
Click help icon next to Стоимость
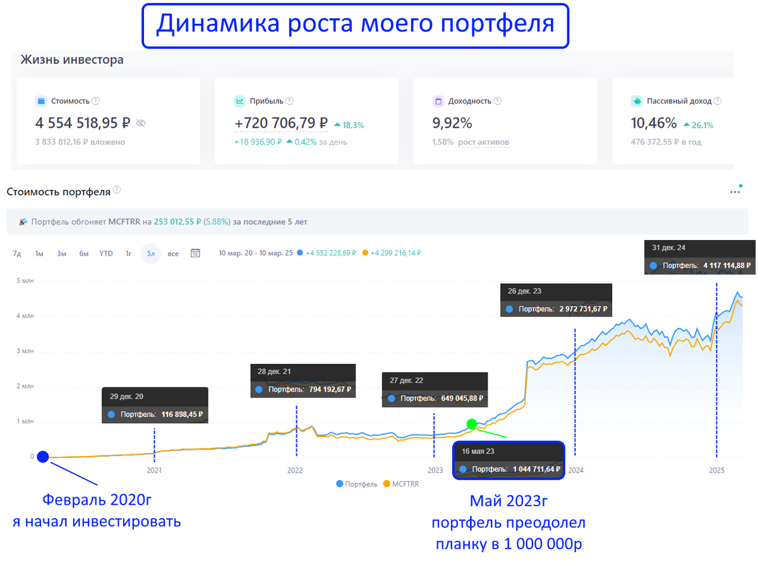click(96, 101)
